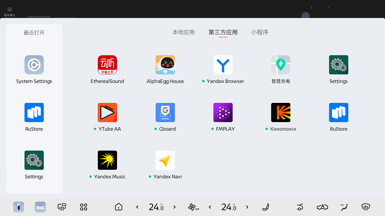385x216 pixels.
Task: Switch to the 本地应用 tab
Action: [184, 32]
